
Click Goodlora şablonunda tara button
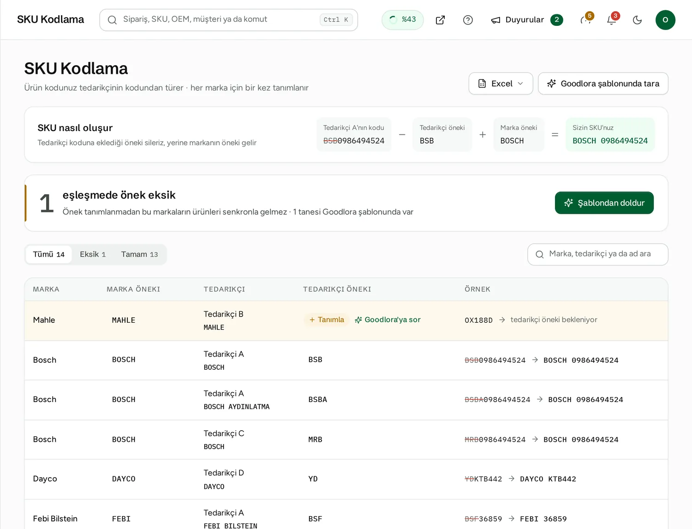click(603, 84)
